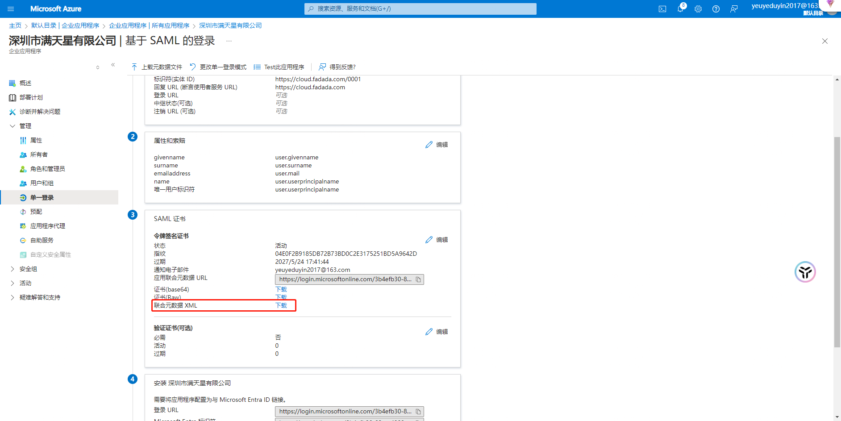Open the more options ellipsis by title
Screen dimensions: 841x421
[229, 41]
